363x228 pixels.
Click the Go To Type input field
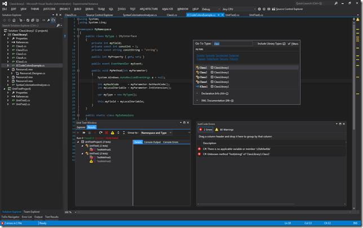click(231, 43)
